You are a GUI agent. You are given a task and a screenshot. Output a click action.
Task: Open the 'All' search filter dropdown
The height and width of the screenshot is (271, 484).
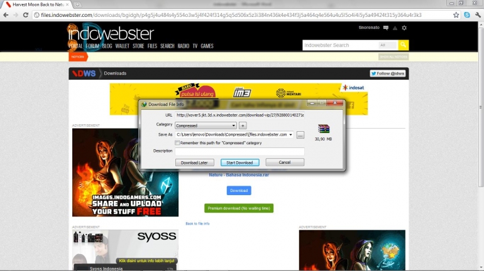coord(387,45)
